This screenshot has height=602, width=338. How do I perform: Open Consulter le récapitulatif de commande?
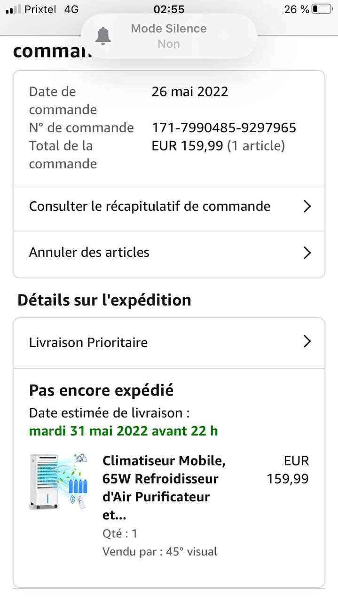[x=149, y=206]
